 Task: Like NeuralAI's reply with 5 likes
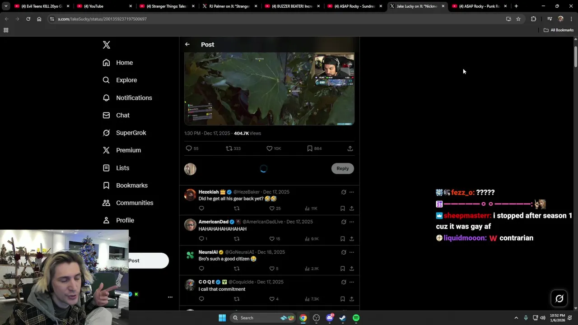point(274,269)
